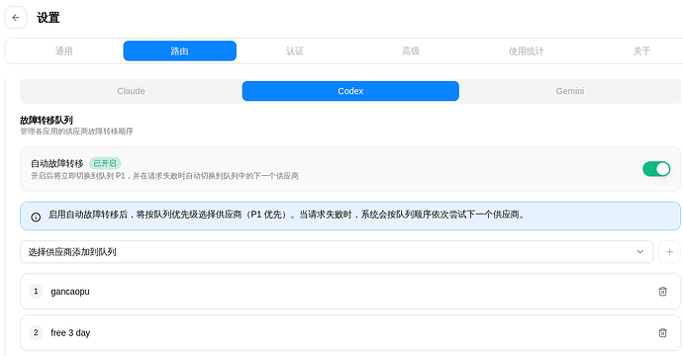Select the gancaopu queue row

pyautogui.click(x=350, y=291)
